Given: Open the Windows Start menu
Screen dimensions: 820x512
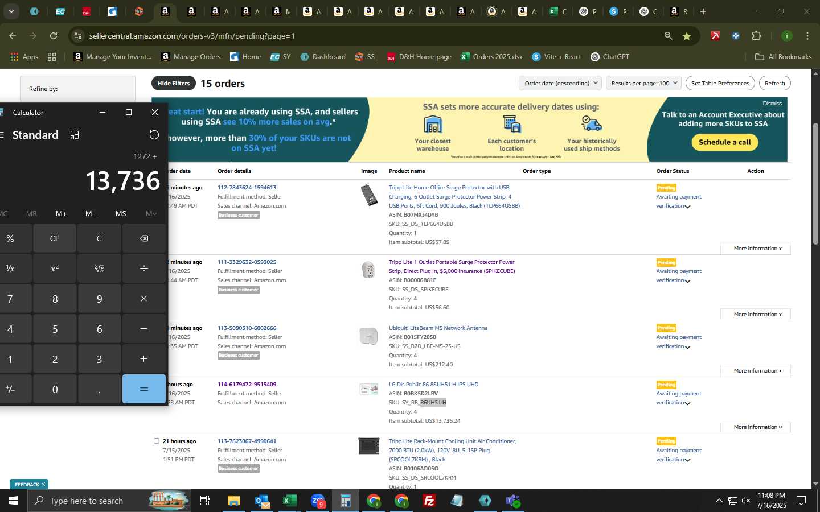Looking at the screenshot, I should [13, 501].
